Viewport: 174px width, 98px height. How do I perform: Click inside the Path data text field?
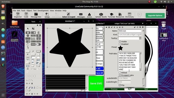point(129,61)
